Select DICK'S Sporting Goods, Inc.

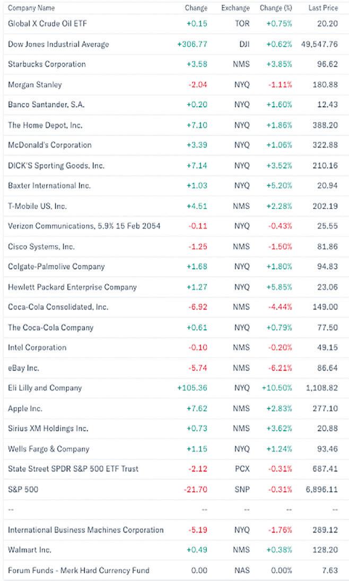click(x=56, y=166)
